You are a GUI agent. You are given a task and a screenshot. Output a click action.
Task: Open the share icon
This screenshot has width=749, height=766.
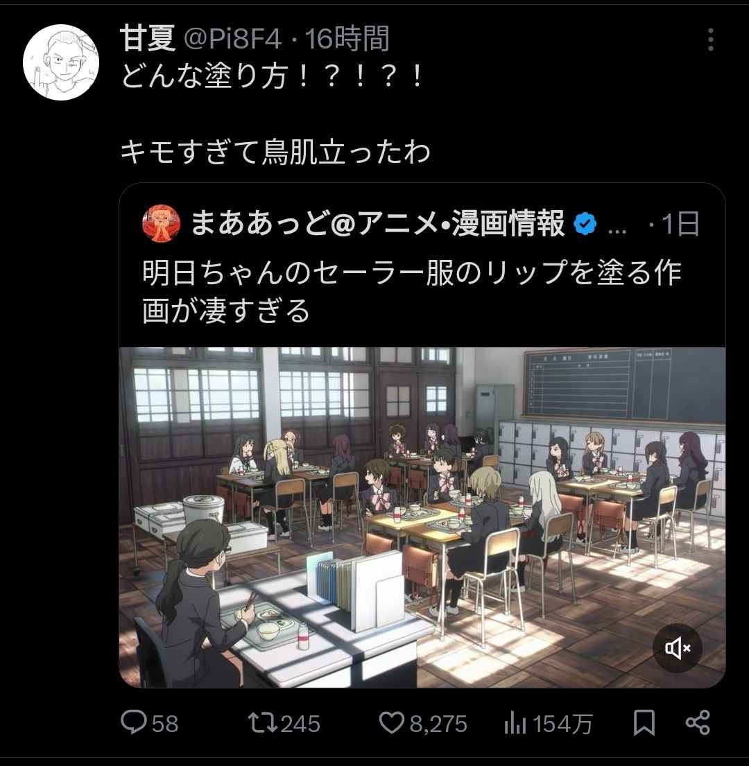pyautogui.click(x=698, y=723)
